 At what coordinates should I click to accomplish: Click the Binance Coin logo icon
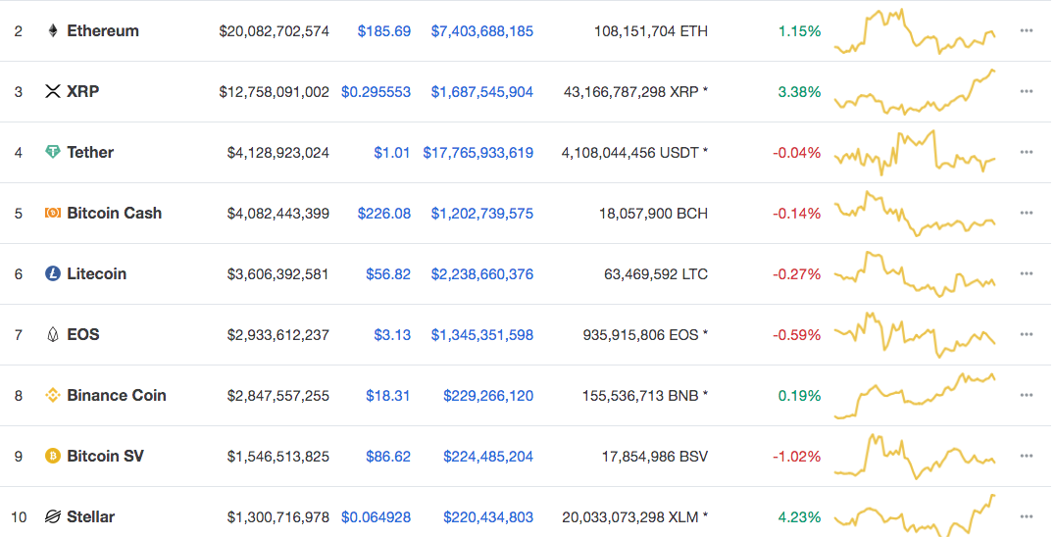coord(53,395)
